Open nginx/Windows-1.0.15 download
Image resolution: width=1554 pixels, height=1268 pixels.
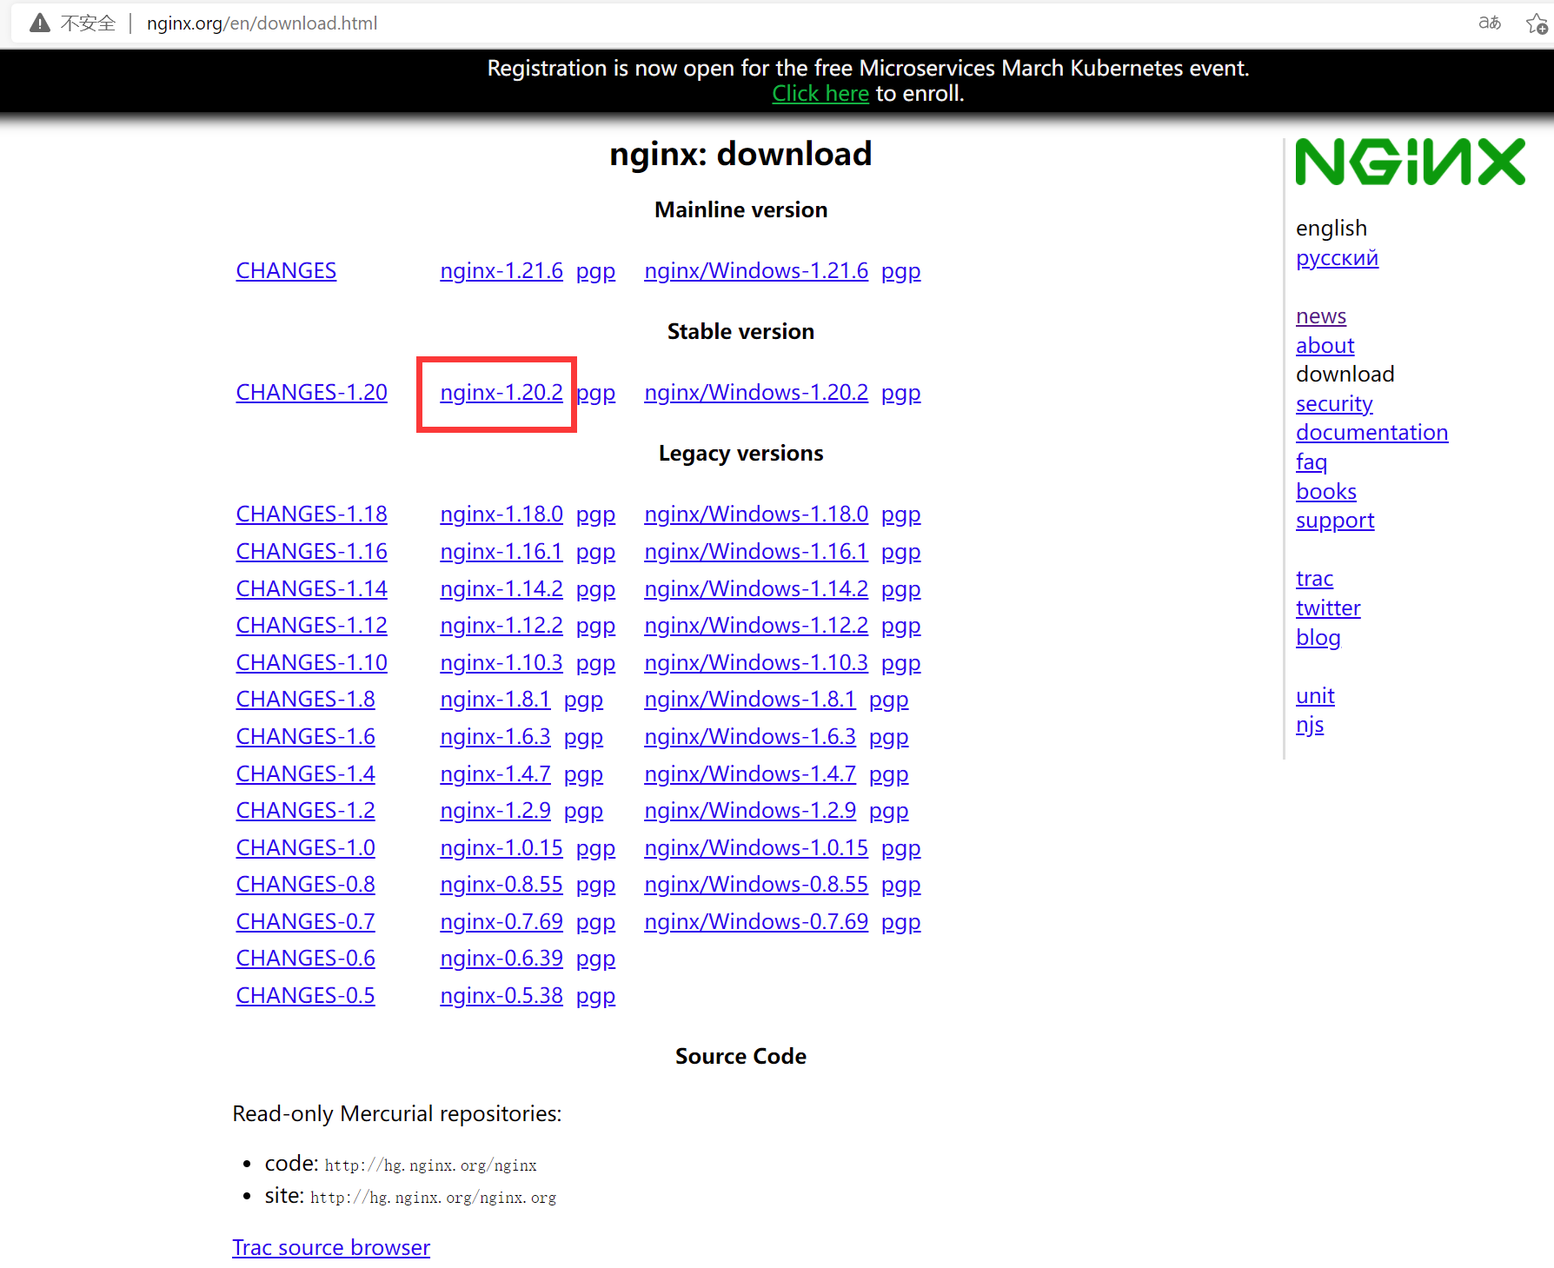755,847
